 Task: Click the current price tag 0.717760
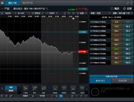tap(83, 52)
